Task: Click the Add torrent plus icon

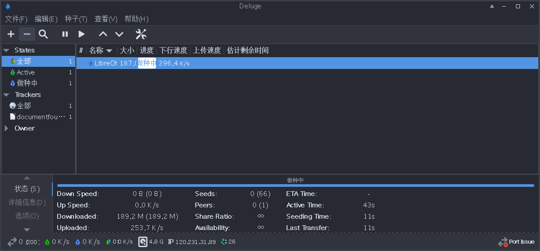Action: (11, 34)
